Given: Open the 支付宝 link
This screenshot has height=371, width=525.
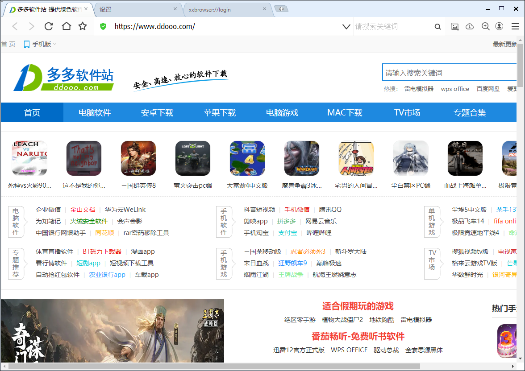Looking at the screenshot, I should point(287,233).
